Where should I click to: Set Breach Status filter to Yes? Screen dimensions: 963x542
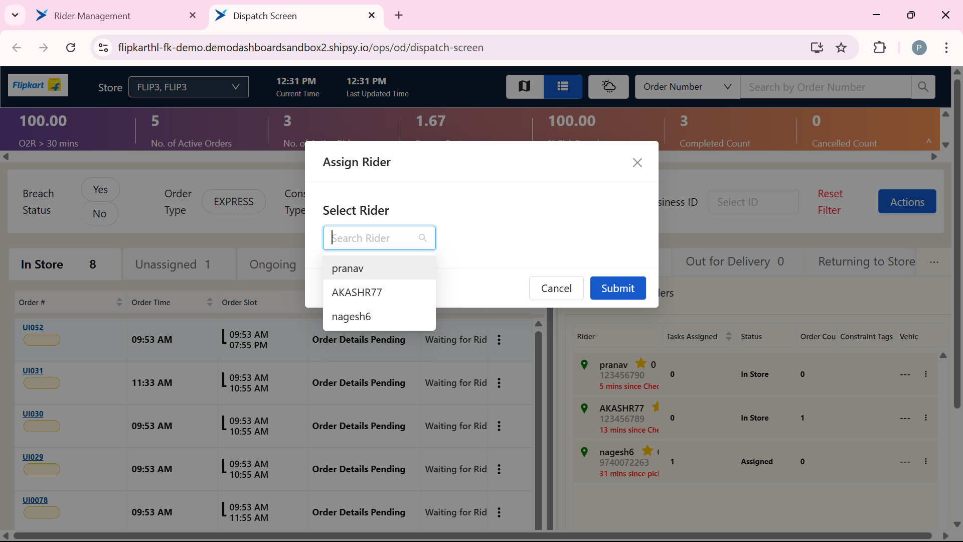[100, 190]
